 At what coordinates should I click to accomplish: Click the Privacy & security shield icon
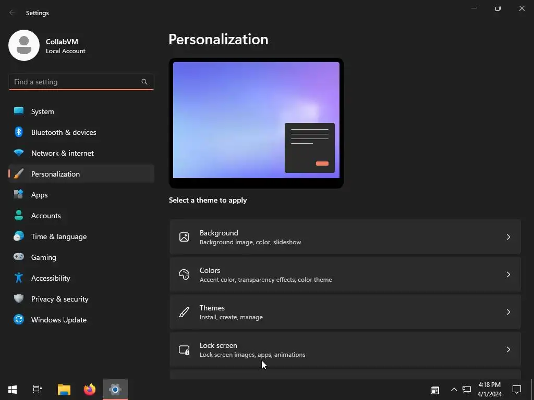point(19,298)
